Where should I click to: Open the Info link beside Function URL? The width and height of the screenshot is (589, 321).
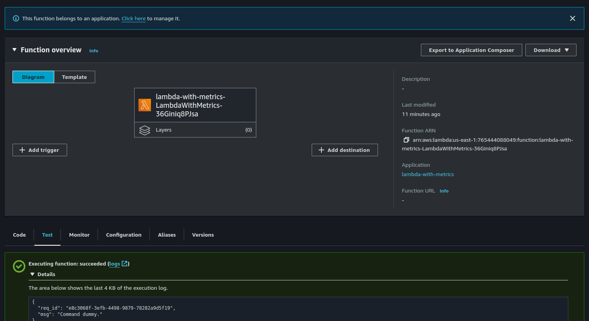click(x=444, y=191)
